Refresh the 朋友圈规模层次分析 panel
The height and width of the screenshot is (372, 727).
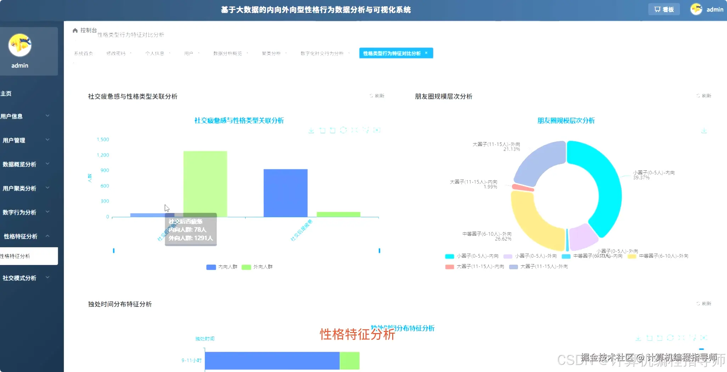click(704, 96)
